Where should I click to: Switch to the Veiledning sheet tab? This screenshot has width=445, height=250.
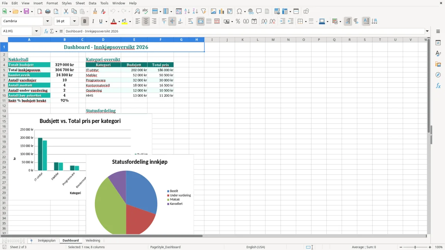tap(93, 240)
